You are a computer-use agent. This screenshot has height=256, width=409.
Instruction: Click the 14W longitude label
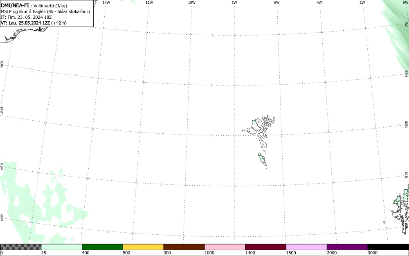[106, 2]
